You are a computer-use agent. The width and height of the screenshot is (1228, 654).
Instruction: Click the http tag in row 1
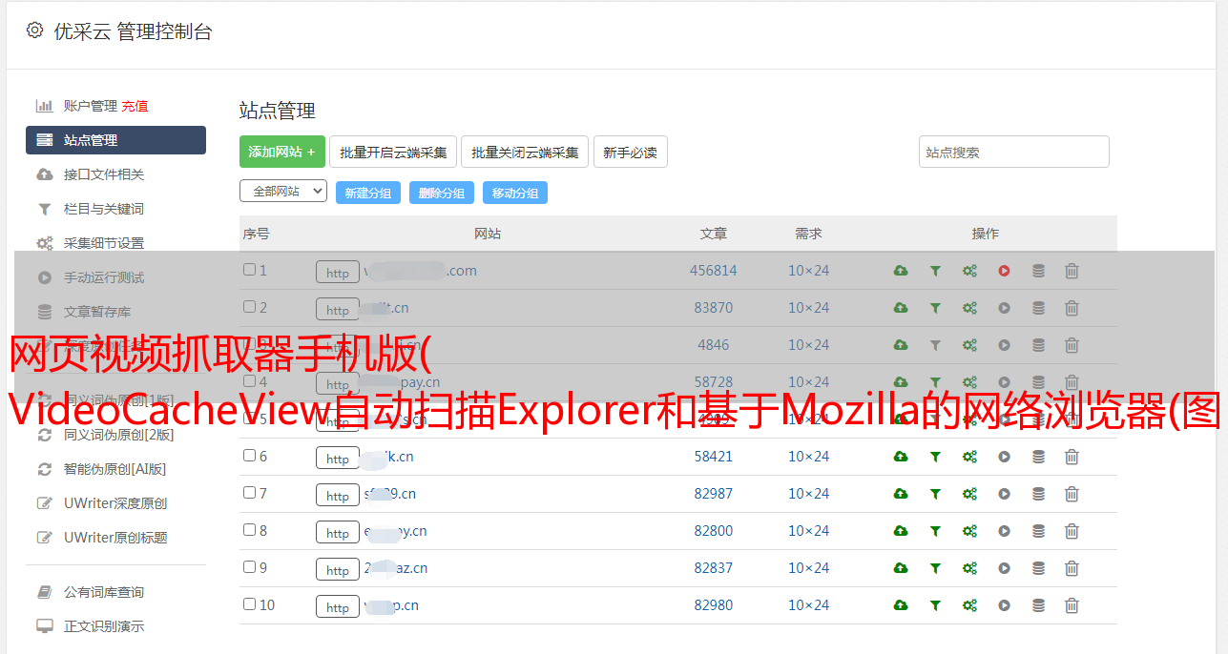click(x=338, y=273)
